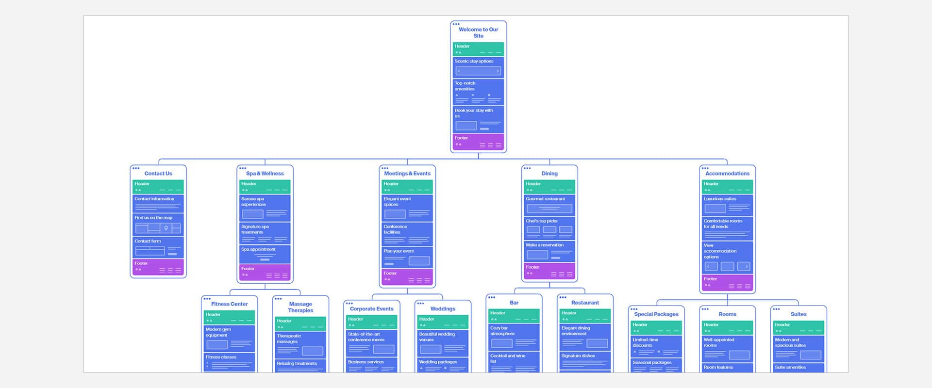
Task: Select the Modern gym equipment section
Action: tap(230, 339)
